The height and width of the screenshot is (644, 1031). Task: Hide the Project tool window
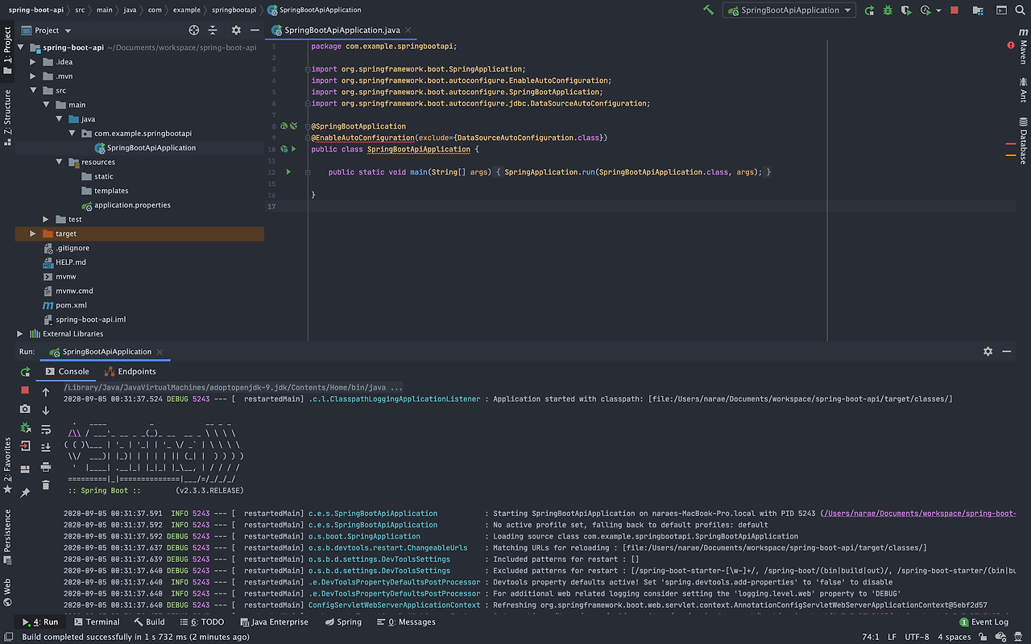coord(254,30)
